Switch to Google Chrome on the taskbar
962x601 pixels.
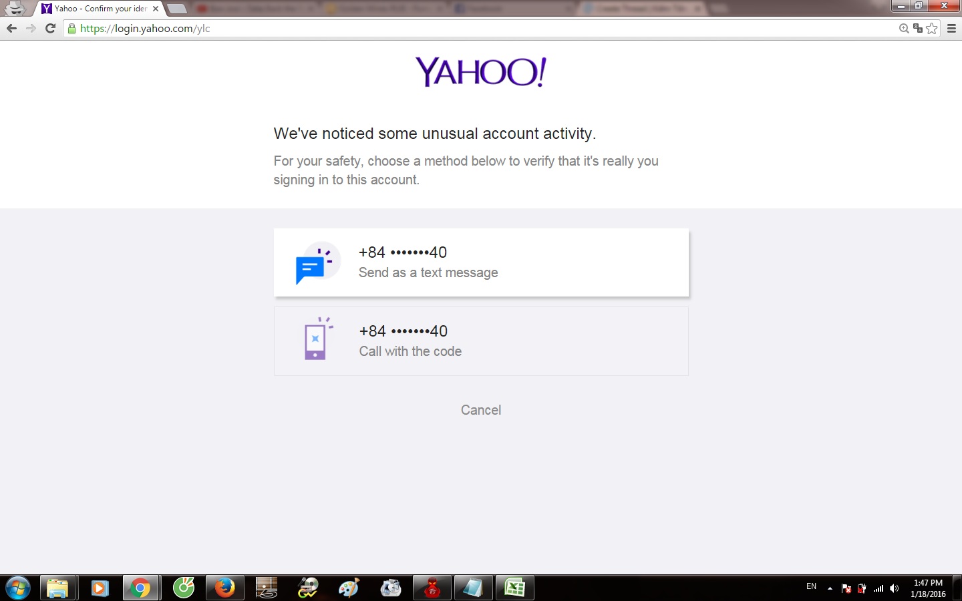click(x=141, y=588)
